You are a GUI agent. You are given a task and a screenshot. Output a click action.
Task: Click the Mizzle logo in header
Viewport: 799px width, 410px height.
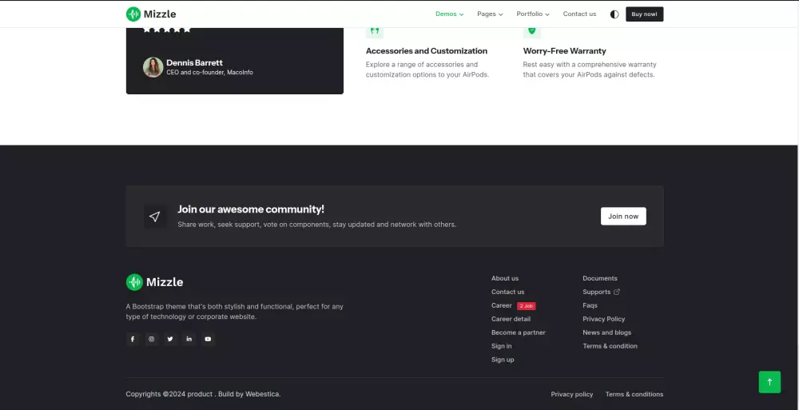(x=151, y=14)
